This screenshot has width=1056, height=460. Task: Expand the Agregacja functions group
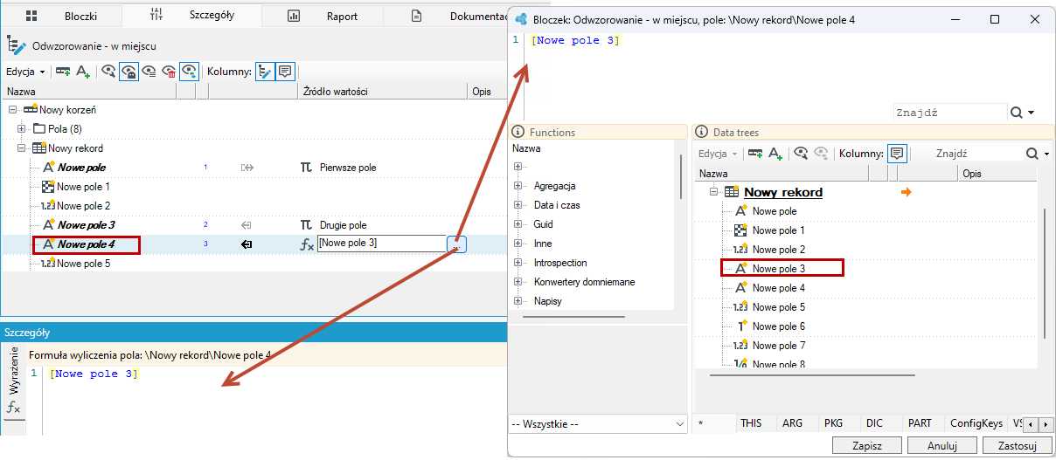[518, 186]
